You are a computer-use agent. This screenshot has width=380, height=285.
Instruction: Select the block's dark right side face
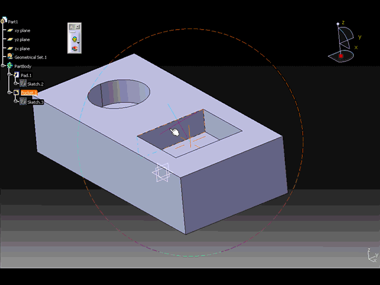click(235, 184)
